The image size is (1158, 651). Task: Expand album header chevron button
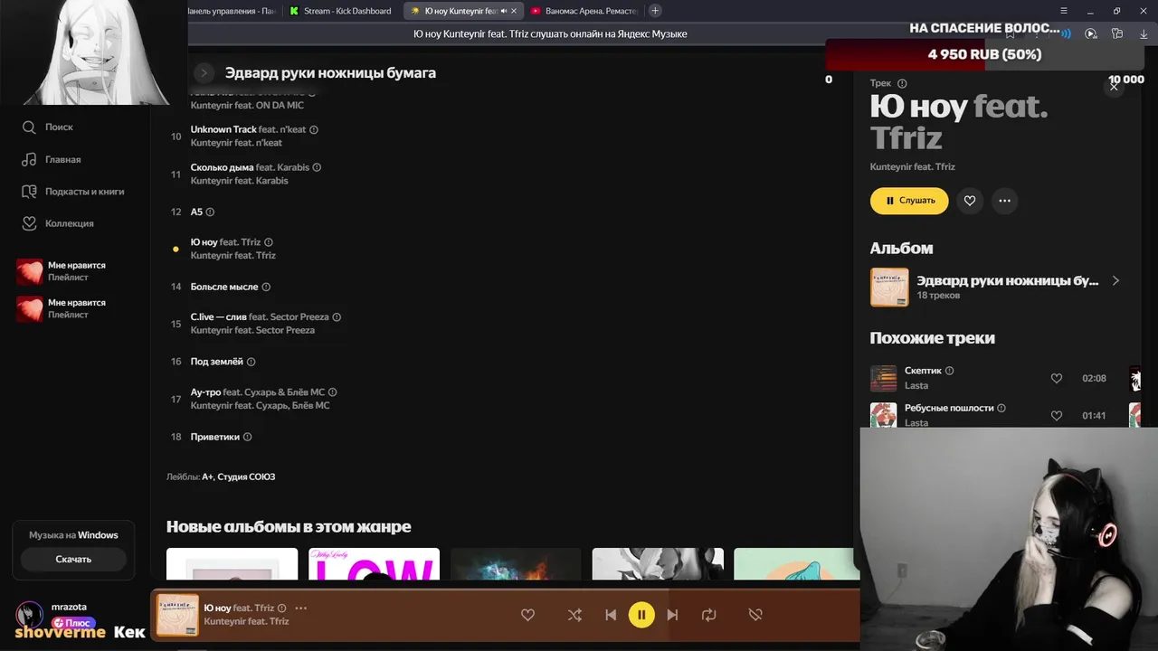[204, 72]
